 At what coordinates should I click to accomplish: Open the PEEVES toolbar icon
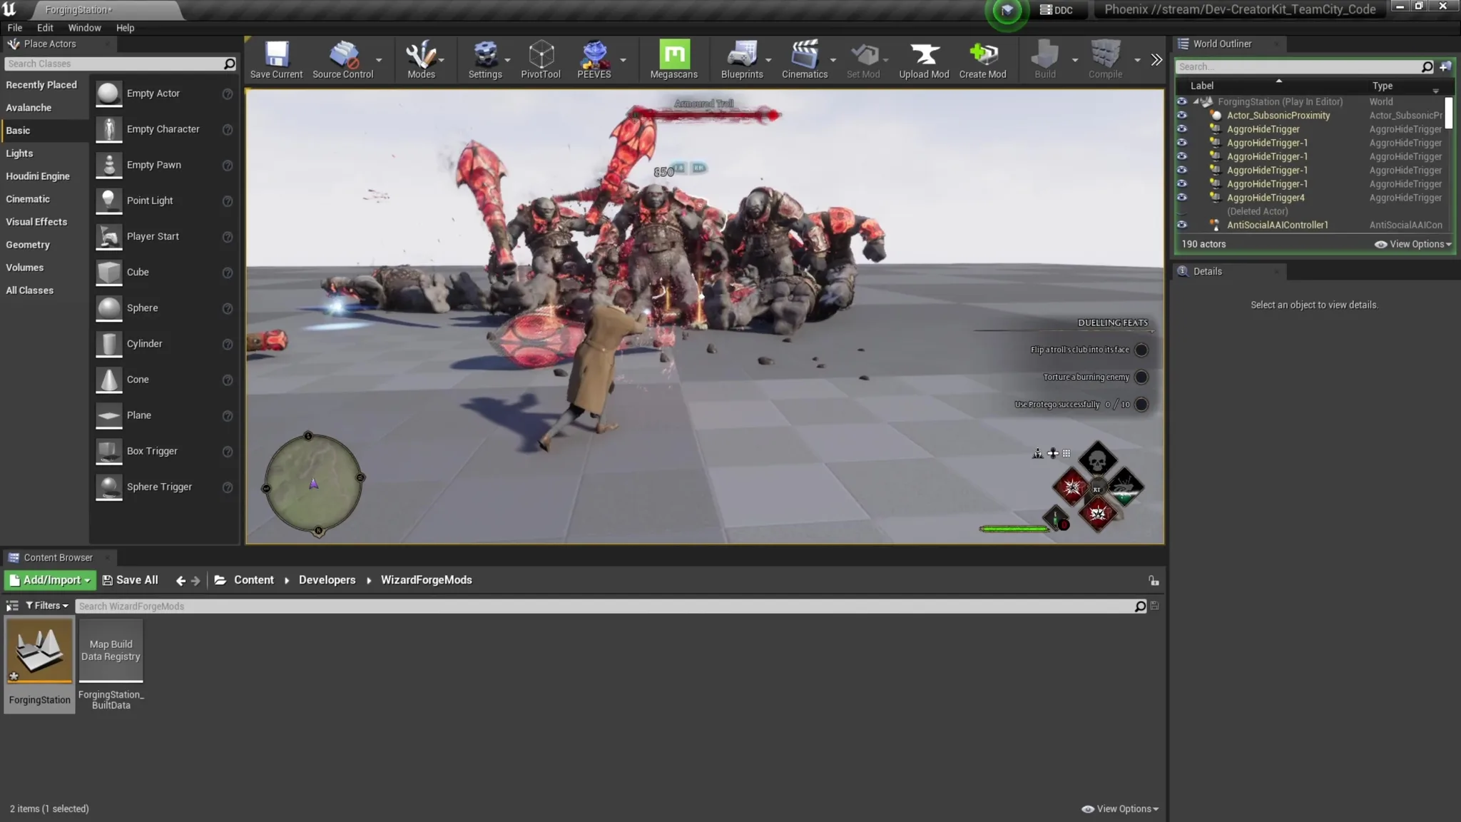[594, 60]
